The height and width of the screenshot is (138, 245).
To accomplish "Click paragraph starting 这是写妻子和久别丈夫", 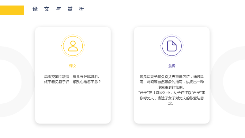I will point(172,82).
